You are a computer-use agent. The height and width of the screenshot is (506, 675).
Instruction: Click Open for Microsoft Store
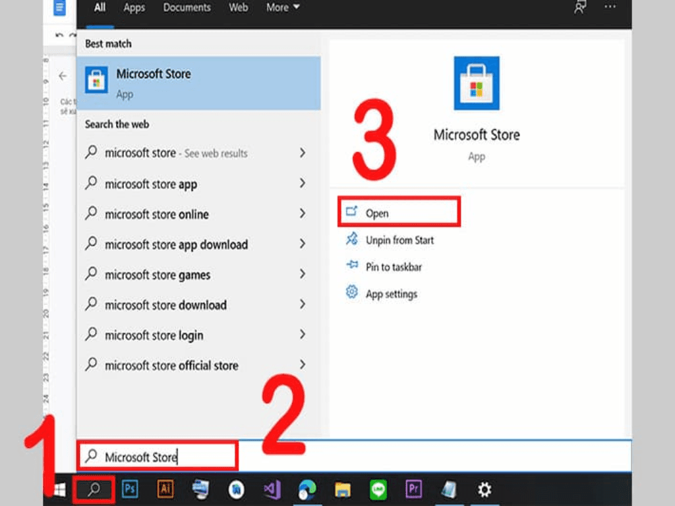(x=377, y=213)
